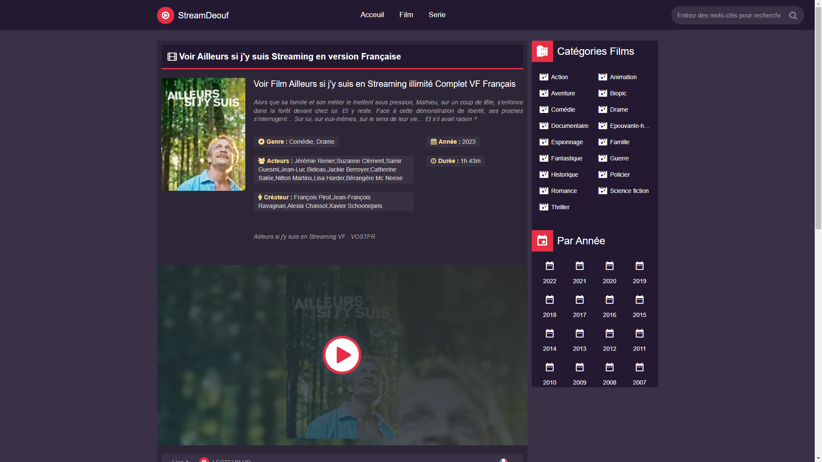Click the Ailleurs si j'y suis poster thumbnail
Image resolution: width=822 pixels, height=462 pixels.
tap(203, 134)
